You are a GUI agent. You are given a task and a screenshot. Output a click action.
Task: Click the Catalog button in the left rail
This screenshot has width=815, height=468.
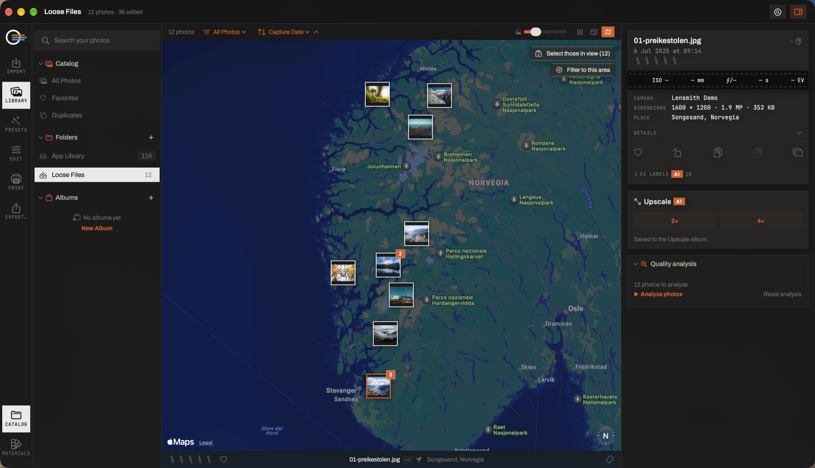pos(16,418)
